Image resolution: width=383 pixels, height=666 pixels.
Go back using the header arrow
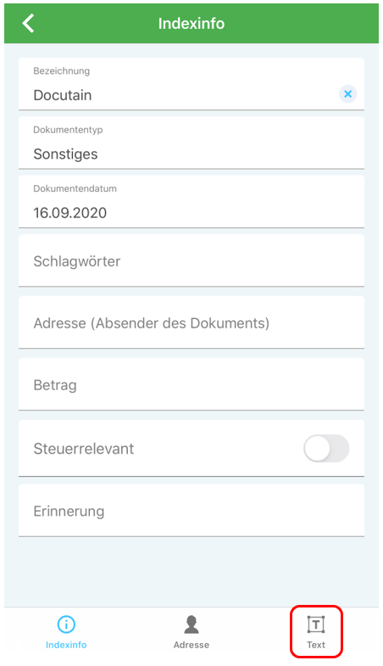(x=28, y=23)
